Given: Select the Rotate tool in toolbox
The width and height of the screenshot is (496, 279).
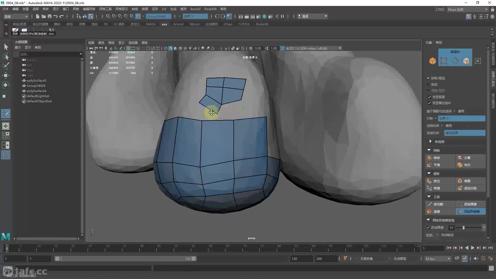Looking at the screenshot, I should (x=6, y=85).
